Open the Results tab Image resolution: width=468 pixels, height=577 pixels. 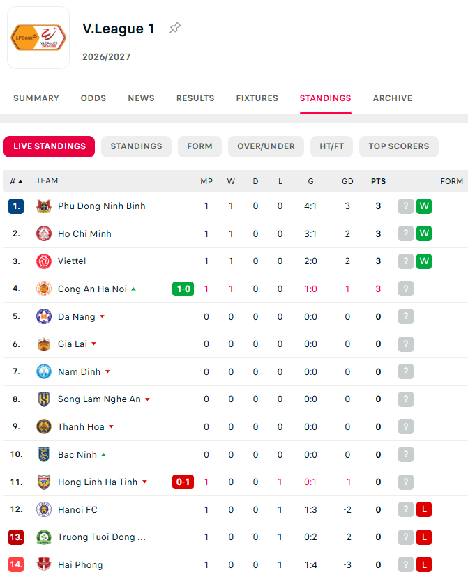[195, 98]
